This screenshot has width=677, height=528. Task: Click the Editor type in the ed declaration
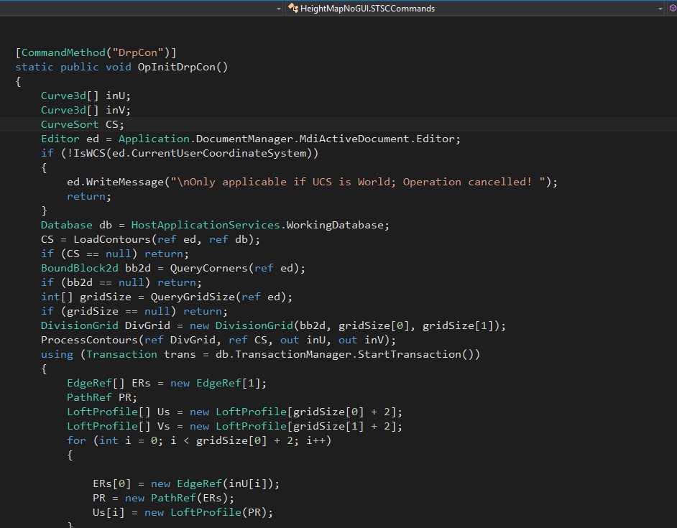pos(60,139)
